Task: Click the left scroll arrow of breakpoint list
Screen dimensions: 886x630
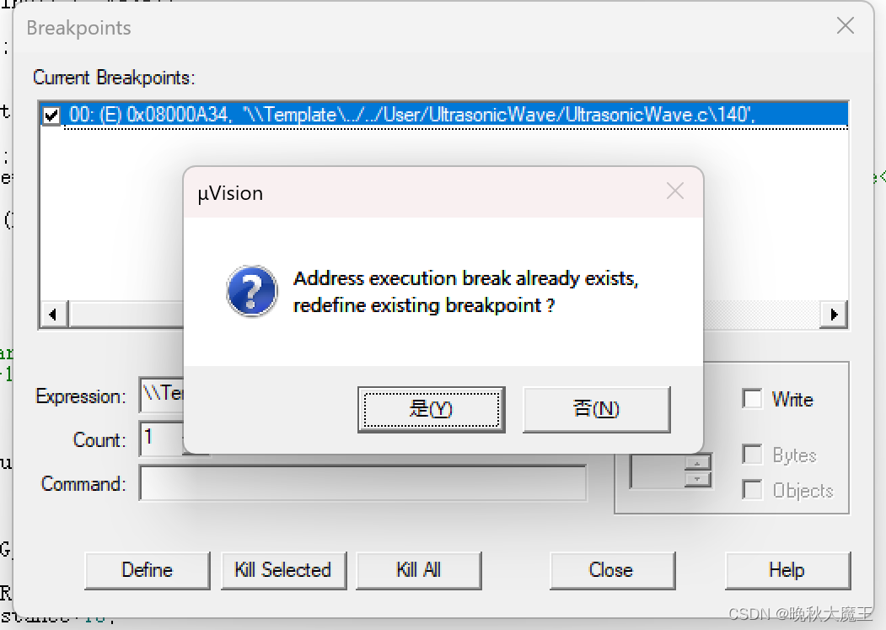Action: pyautogui.click(x=53, y=315)
